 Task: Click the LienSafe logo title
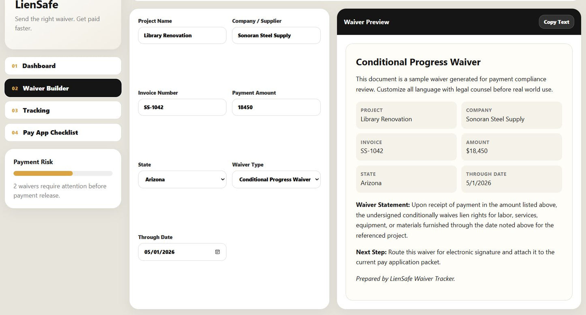36,5
